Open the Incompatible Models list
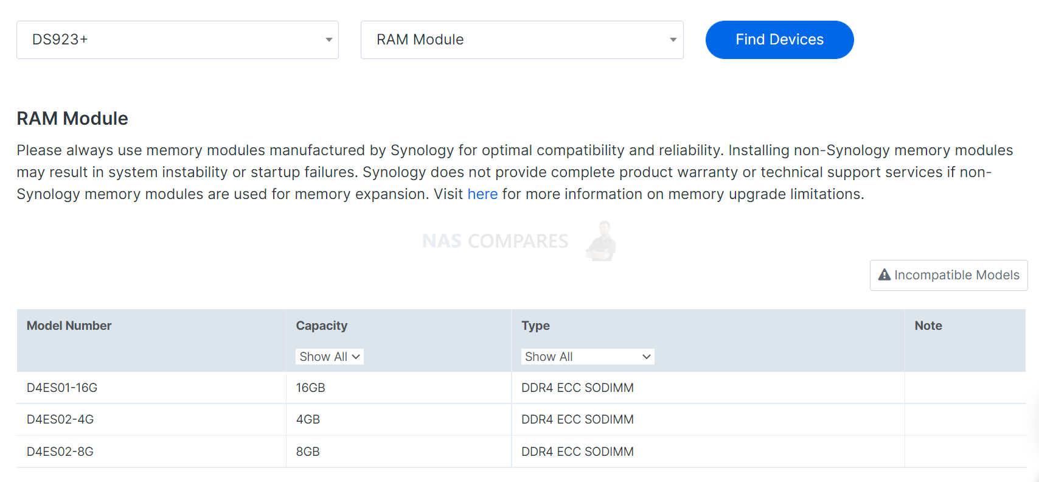1039x482 pixels. coord(948,275)
